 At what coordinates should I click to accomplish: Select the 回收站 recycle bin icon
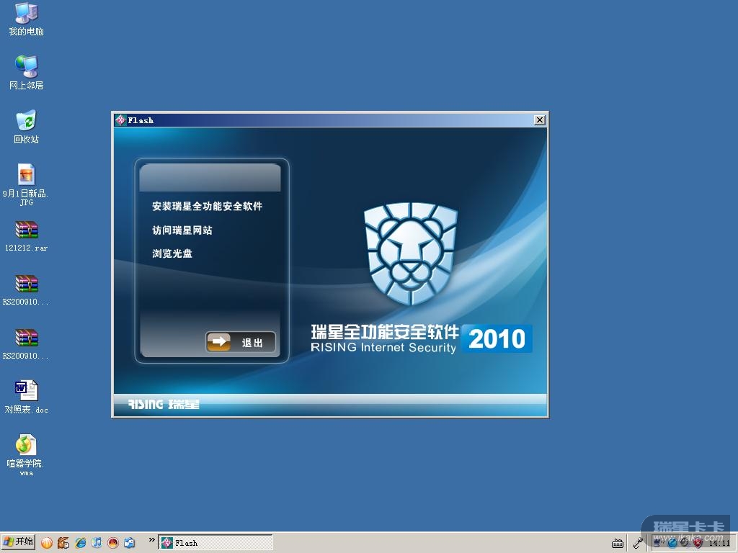27,127
